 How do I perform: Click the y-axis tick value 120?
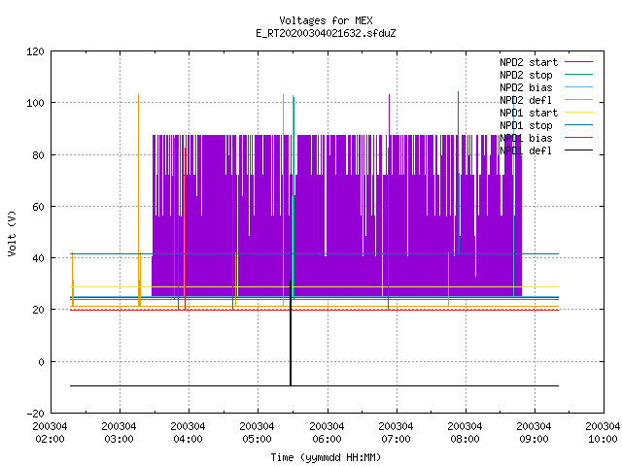click(35, 51)
